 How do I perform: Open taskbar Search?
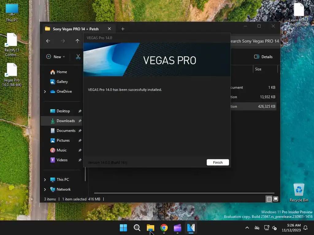coord(137,228)
